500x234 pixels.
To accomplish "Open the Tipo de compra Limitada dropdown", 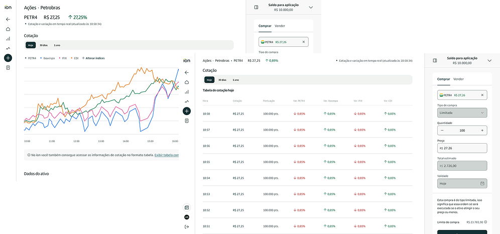I will coord(462,112).
